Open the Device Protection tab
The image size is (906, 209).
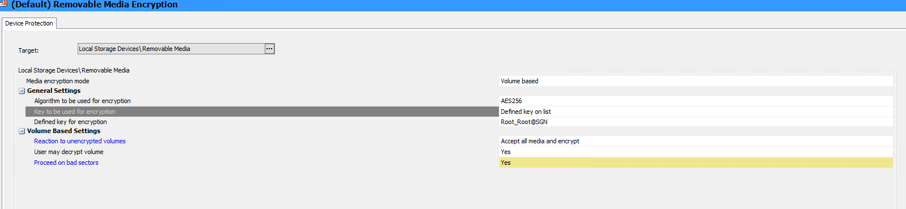coord(29,23)
